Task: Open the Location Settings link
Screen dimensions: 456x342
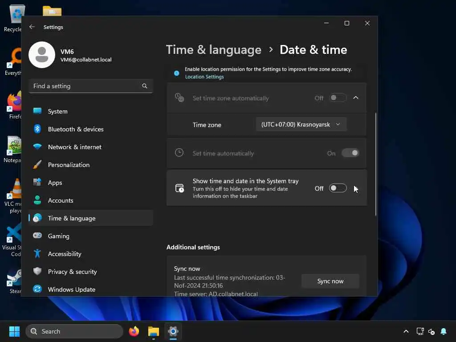Action: click(204, 77)
